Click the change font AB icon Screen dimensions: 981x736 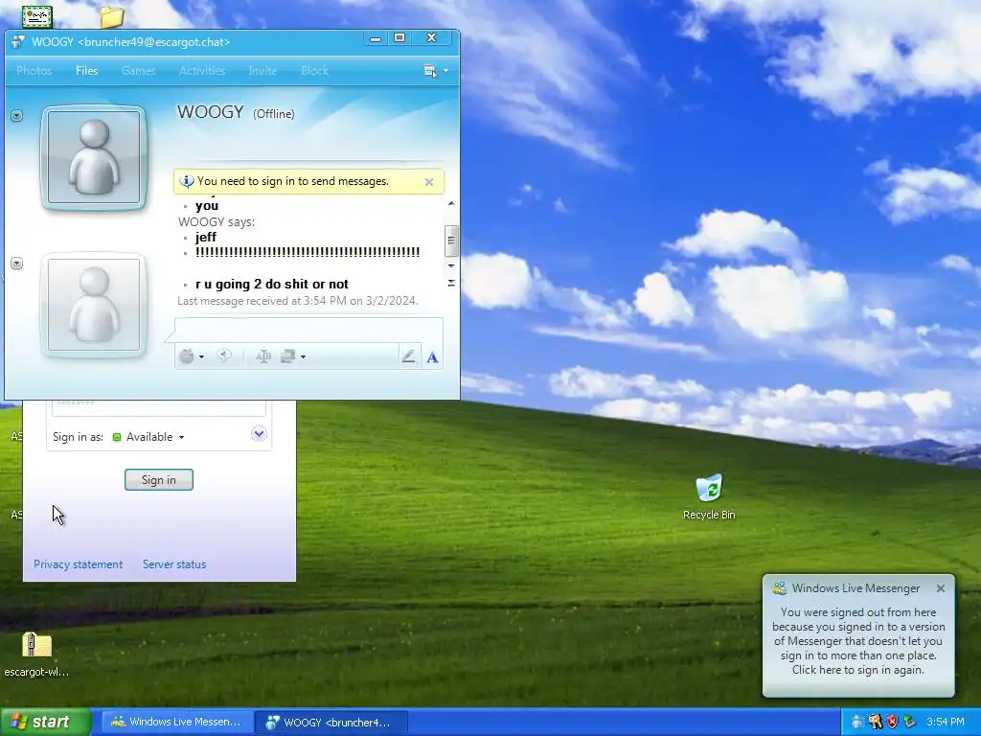click(262, 356)
